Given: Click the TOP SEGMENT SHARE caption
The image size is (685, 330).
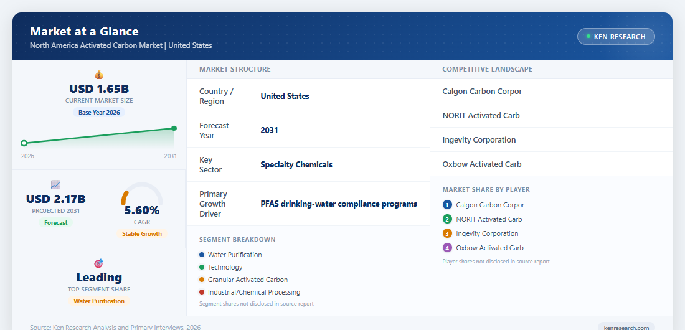Looking at the screenshot, I should 99,290.
